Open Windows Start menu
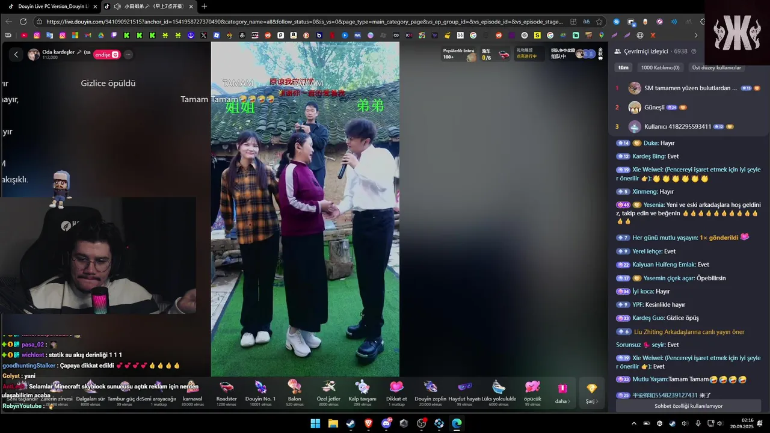This screenshot has width=770, height=433. coord(315,423)
